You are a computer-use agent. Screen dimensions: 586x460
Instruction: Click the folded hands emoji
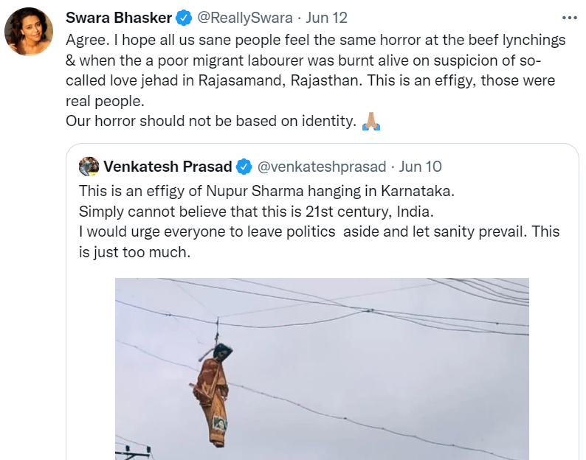point(371,122)
